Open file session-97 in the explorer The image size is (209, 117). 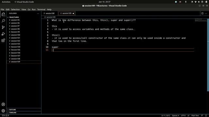click(15, 26)
